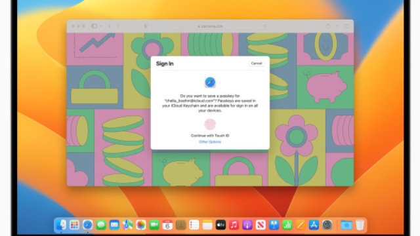The image size is (420, 236).
Task: Add a new Safari tab
Action: pos(337,26)
